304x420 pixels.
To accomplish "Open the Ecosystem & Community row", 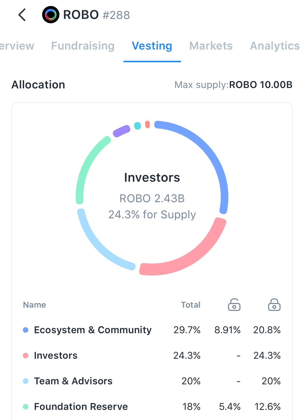I will 93,330.
